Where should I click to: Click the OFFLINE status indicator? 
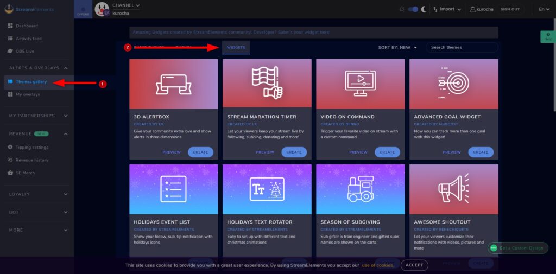coord(83,10)
